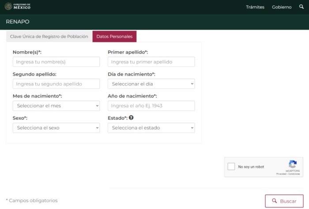Screen dimensions: 309x209
Task: Expand the 'Selecciona el sexo' dropdown
Action: pyautogui.click(x=56, y=128)
